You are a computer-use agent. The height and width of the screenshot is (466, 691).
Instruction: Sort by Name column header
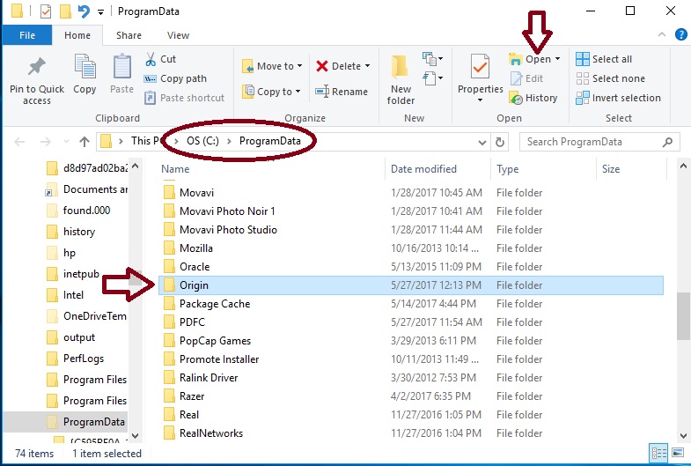tap(175, 169)
